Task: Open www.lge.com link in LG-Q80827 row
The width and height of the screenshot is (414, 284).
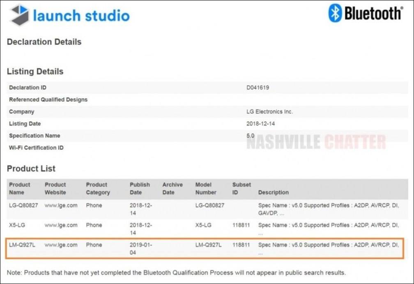Action: pos(61,205)
